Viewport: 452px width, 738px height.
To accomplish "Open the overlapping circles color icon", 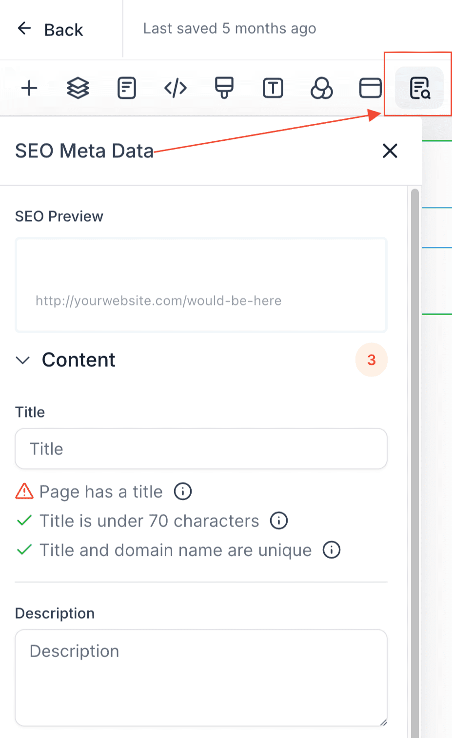I will click(x=322, y=88).
